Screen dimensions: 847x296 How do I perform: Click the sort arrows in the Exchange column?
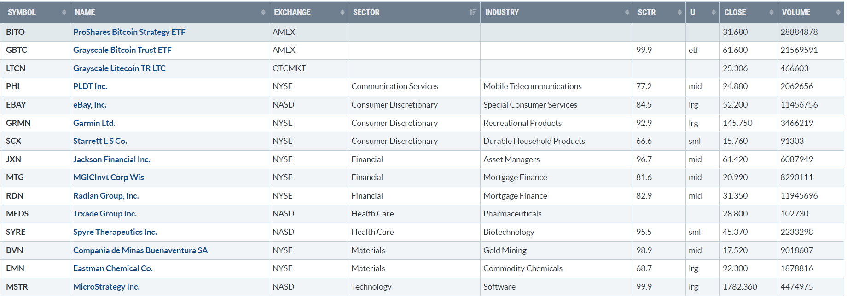tap(342, 12)
